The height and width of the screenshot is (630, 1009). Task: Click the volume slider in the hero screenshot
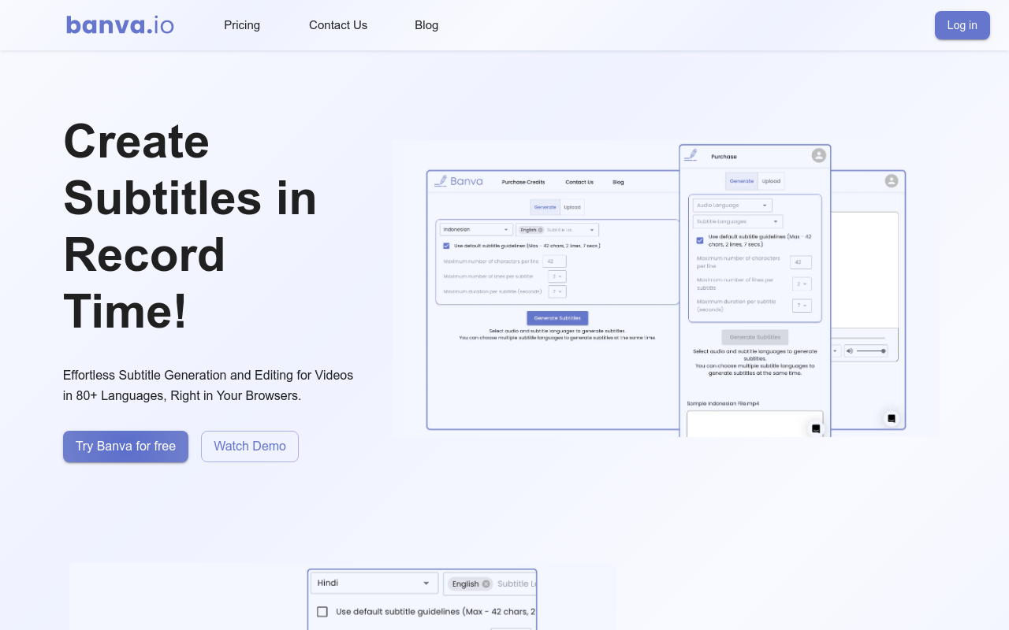871,350
